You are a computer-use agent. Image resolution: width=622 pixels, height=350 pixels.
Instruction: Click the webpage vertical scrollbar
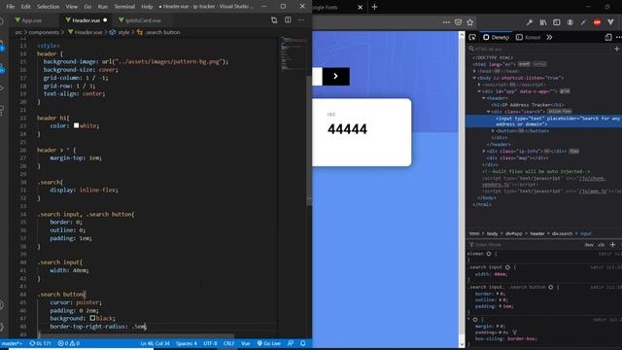pyautogui.click(x=462, y=190)
